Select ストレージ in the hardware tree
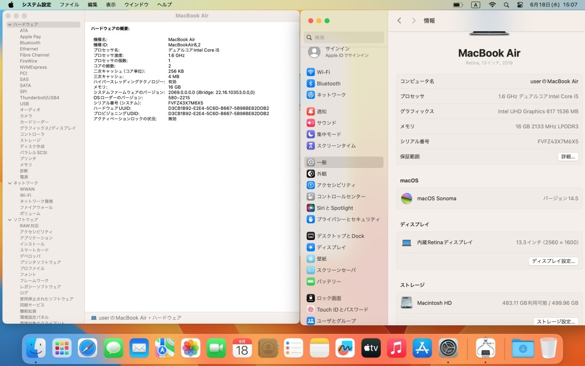 30,140
